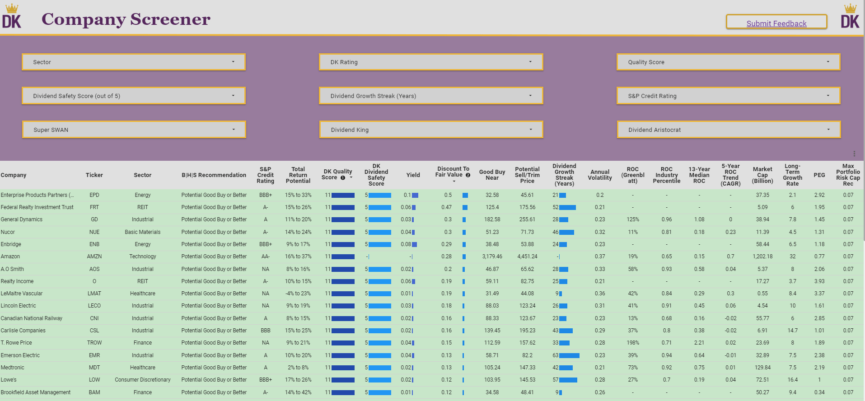Click Emerson Electric dividend streak bar
The image size is (865, 401).
point(569,356)
